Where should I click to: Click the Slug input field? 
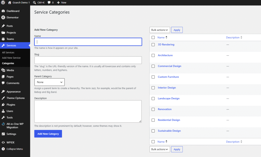pos(88,60)
